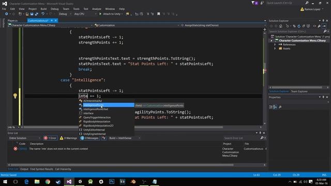Click the Undo toolbar icon
Viewport: 331px width, 186px height.
(x=43, y=14)
